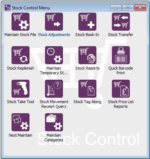Open Maintain Temporary Stock clock icon
The height and width of the screenshot is (159, 150).
(x=54, y=55)
